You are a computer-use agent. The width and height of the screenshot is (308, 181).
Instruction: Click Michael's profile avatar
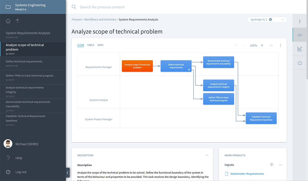pos(8,144)
